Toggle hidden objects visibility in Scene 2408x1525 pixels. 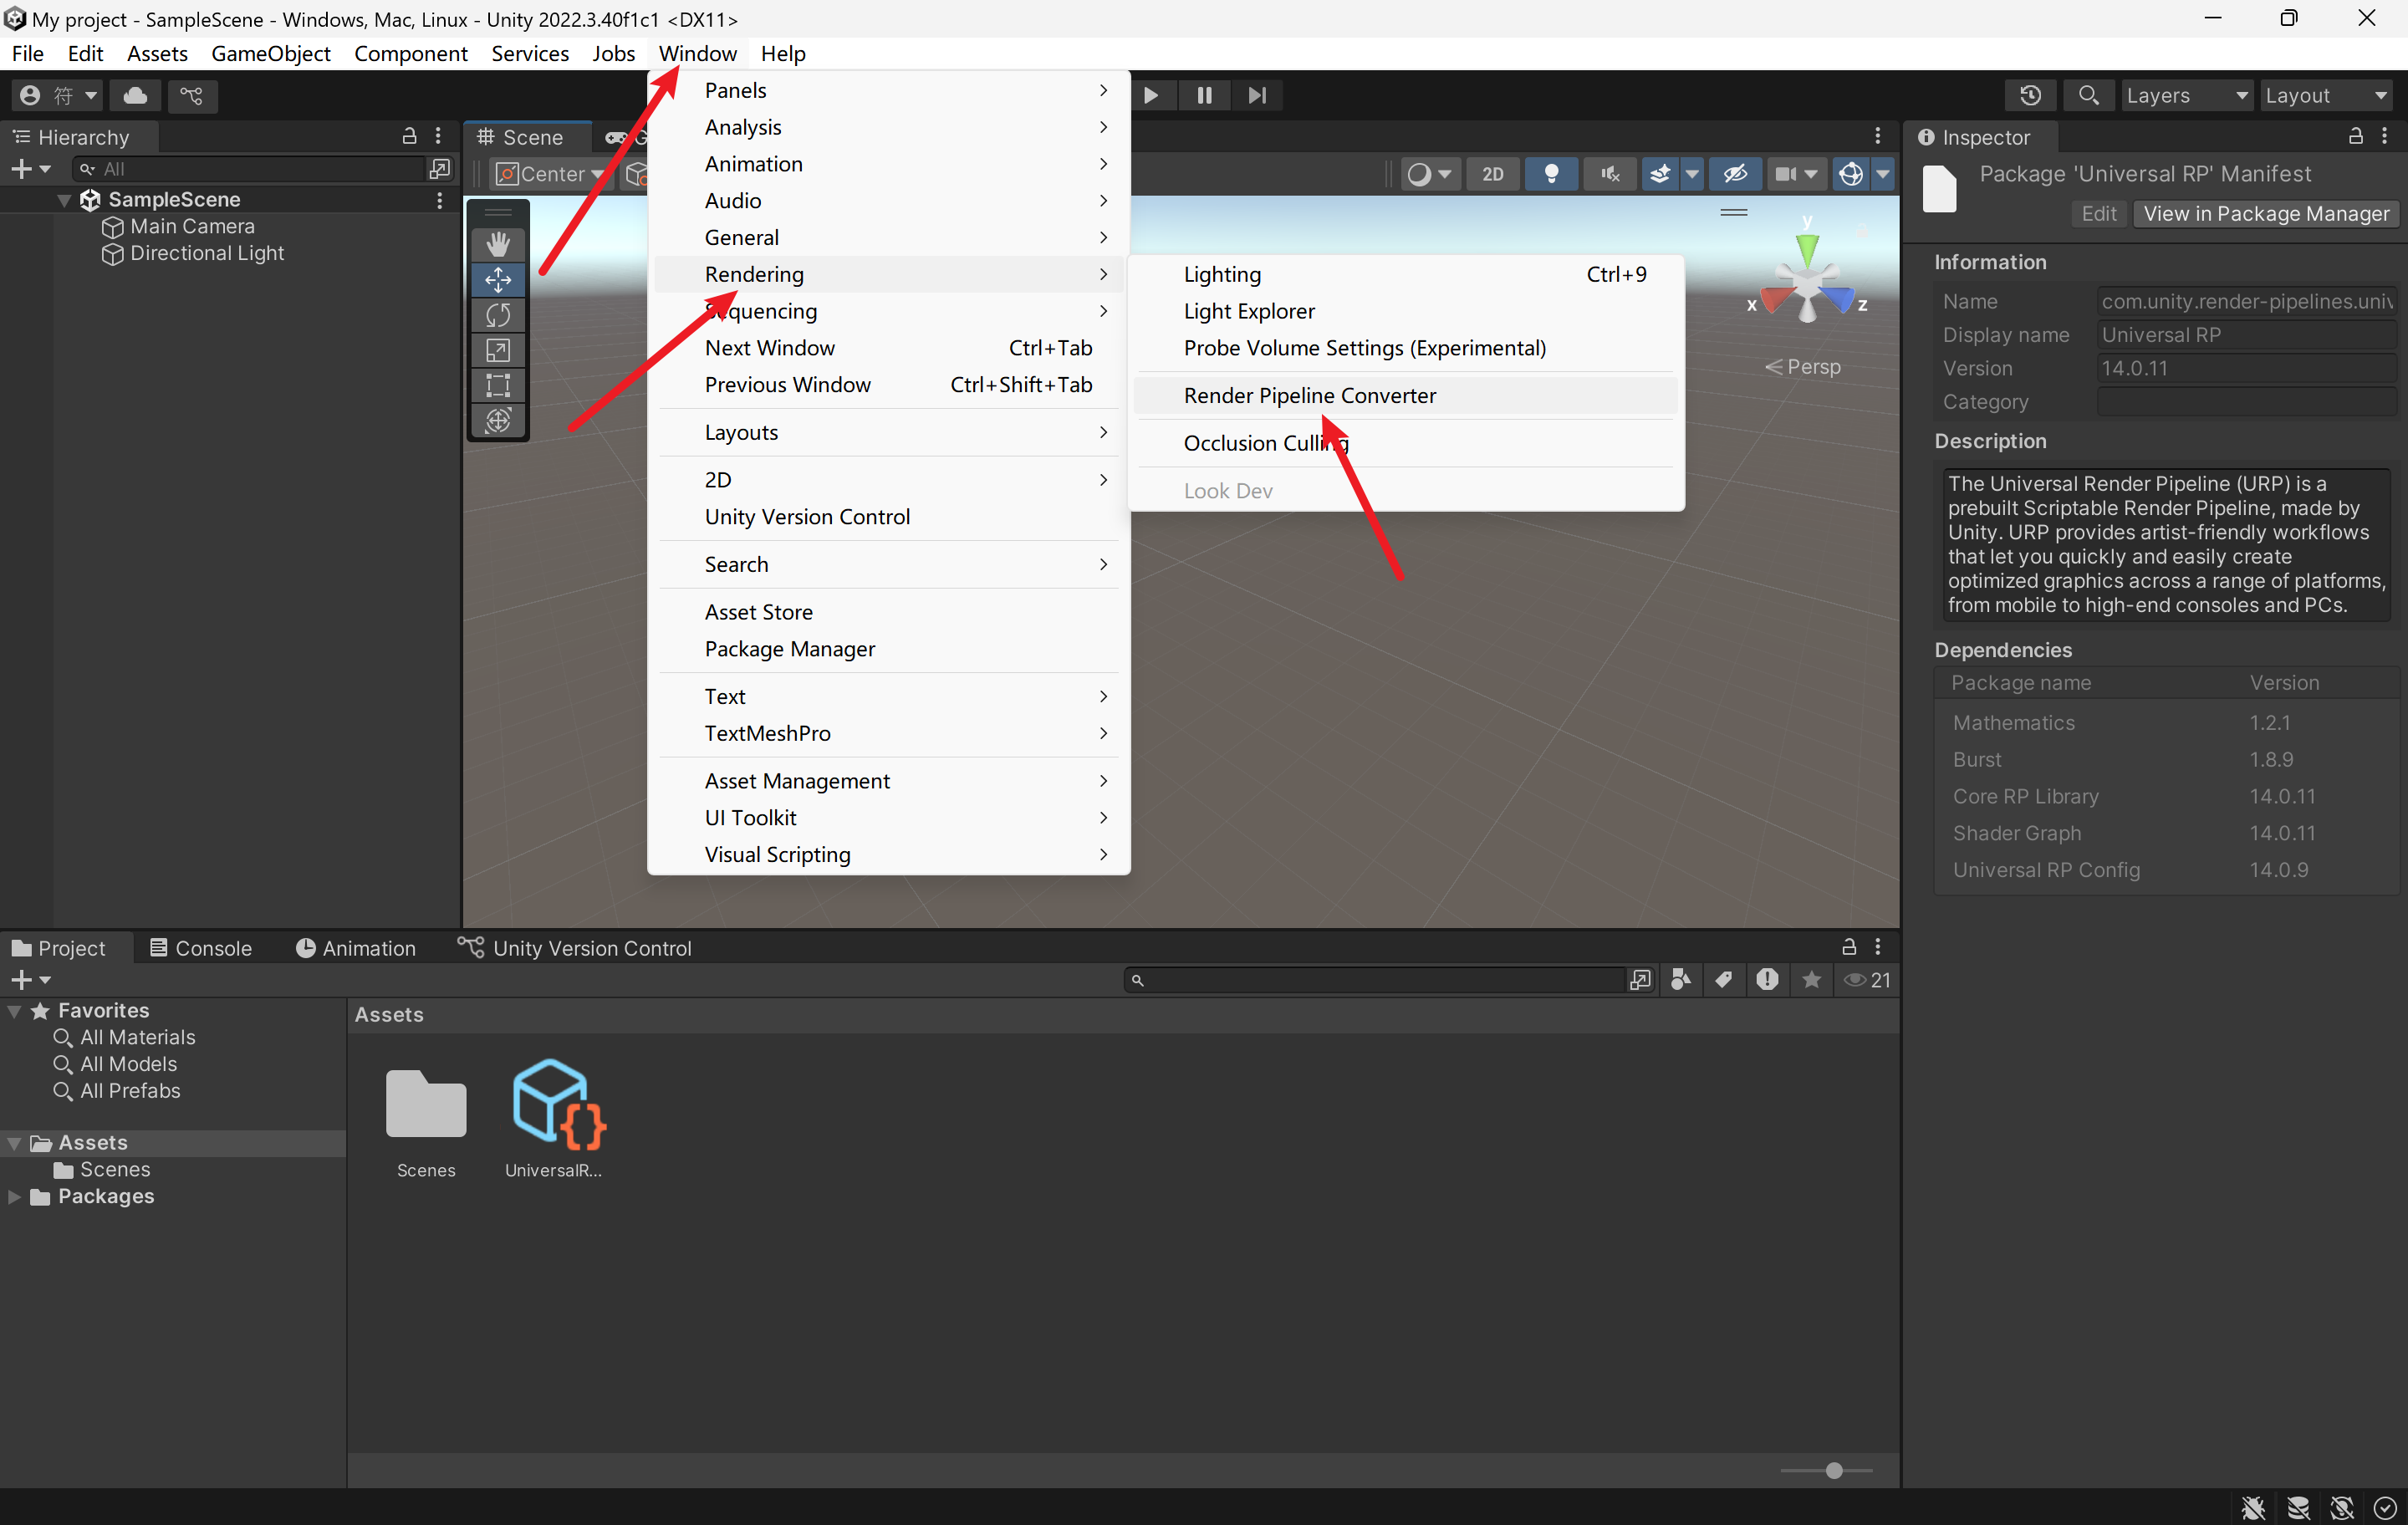coord(1735,174)
